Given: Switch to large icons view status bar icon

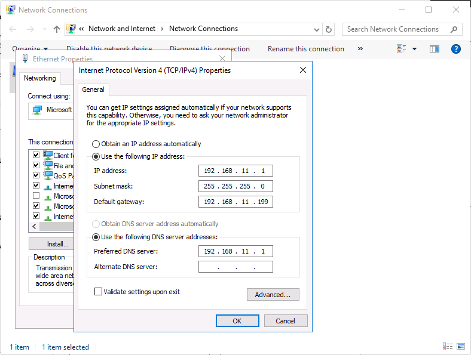Looking at the screenshot, I should [461, 347].
